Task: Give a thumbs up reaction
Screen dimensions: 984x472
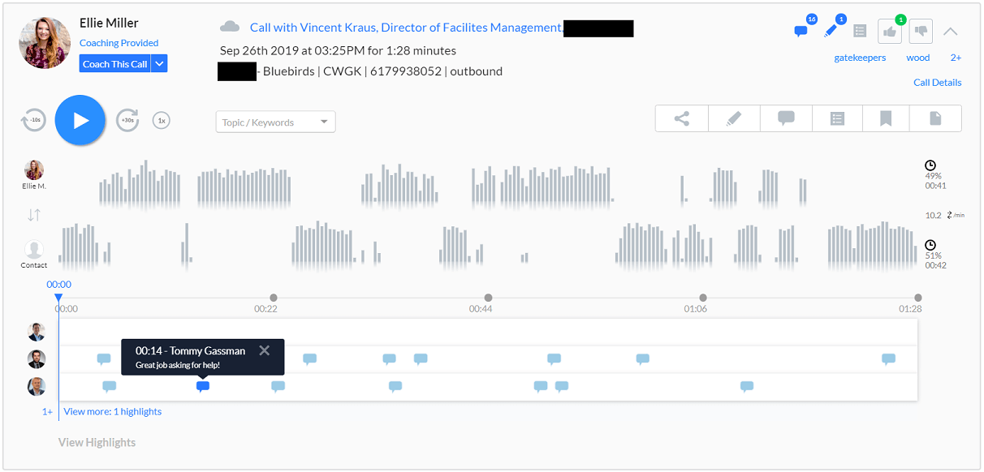Action: pos(889,31)
